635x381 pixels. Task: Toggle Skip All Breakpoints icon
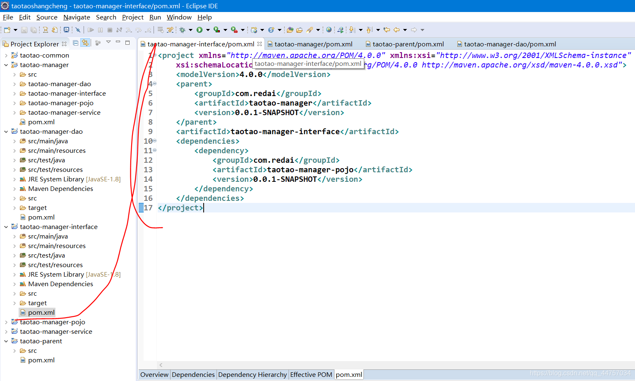[x=78, y=30]
